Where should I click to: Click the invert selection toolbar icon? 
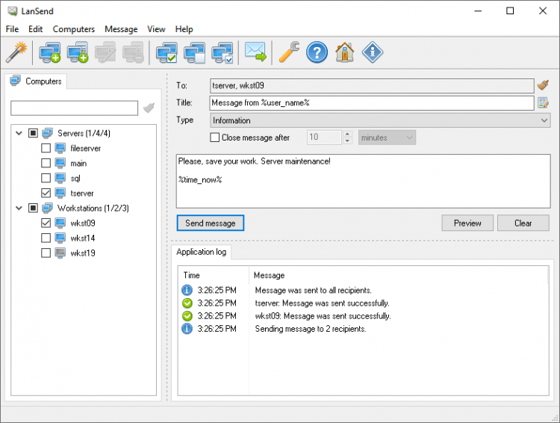[x=223, y=52]
